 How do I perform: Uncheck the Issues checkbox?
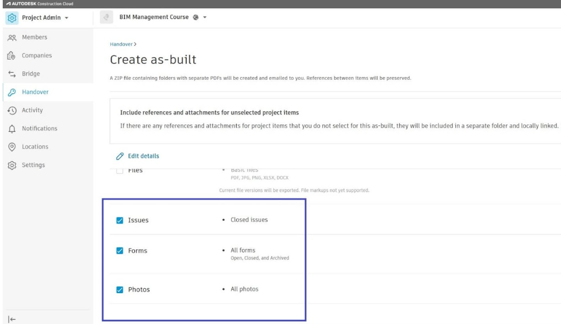pyautogui.click(x=120, y=220)
